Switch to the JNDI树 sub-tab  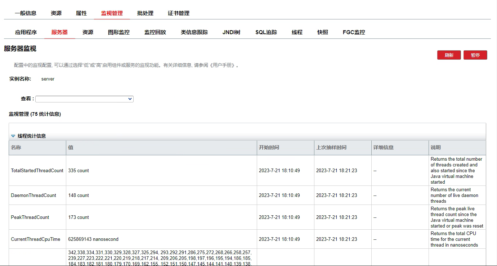point(231,32)
